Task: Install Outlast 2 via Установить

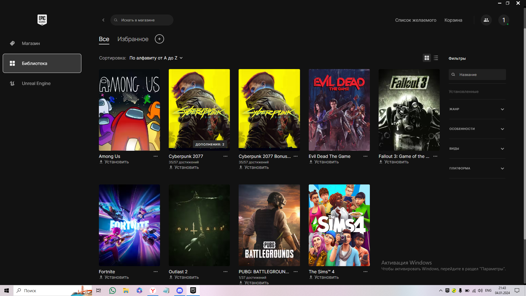Action: pos(184,277)
